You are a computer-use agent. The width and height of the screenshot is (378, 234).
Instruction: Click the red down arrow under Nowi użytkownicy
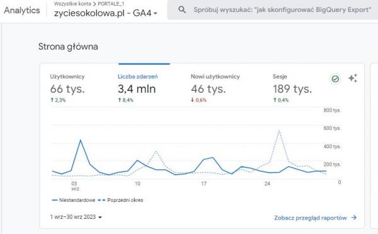(192, 100)
